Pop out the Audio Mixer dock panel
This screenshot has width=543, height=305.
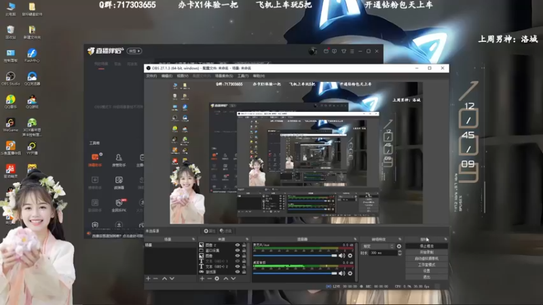(355, 239)
